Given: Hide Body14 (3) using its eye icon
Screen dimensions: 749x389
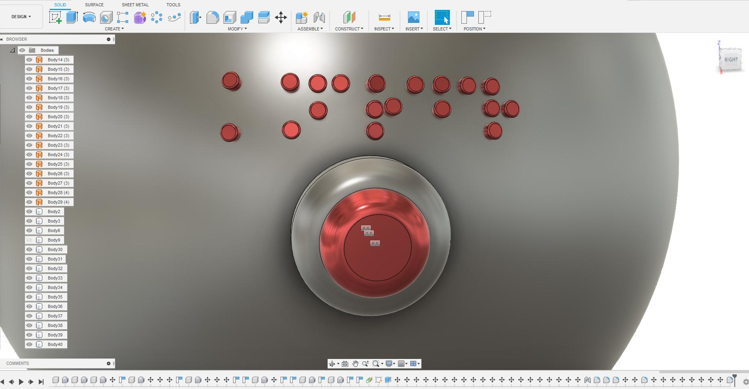Looking at the screenshot, I should (x=29, y=60).
